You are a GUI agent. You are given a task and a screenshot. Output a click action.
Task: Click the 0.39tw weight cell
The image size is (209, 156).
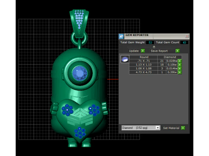[172, 72]
